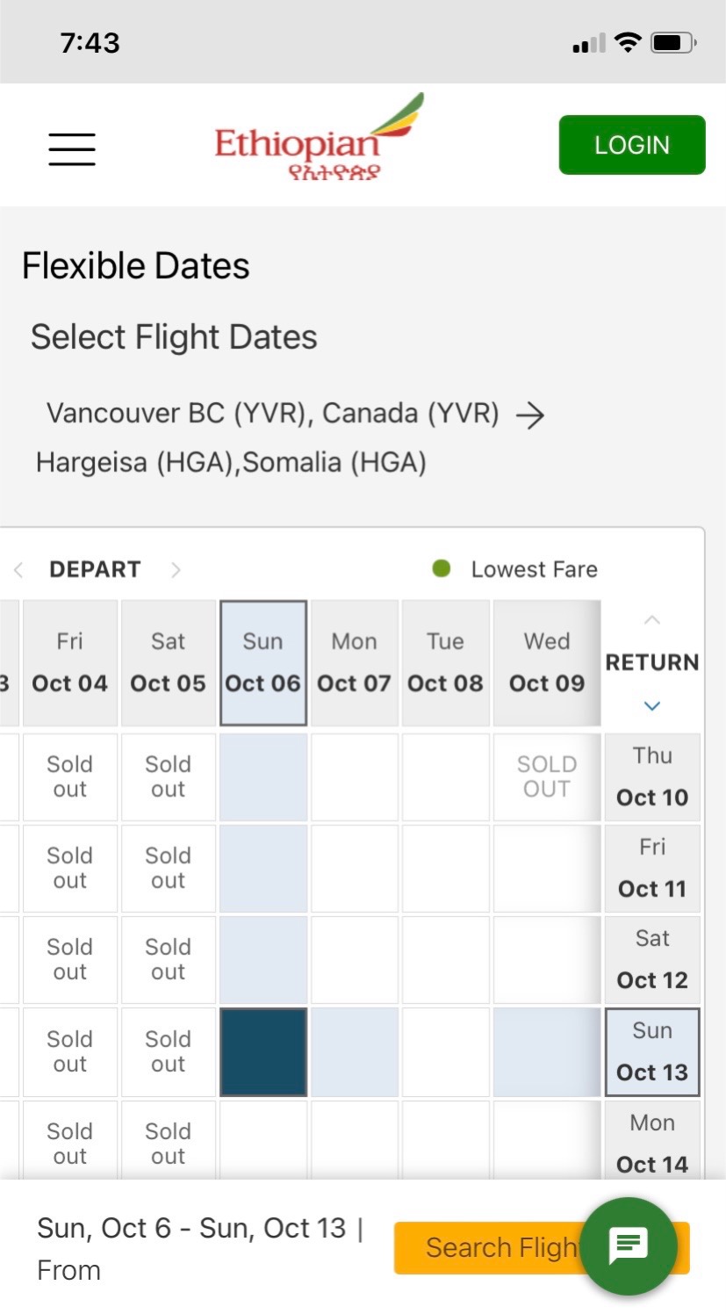Select Sun Oct 13 return row header

pos(652,1052)
